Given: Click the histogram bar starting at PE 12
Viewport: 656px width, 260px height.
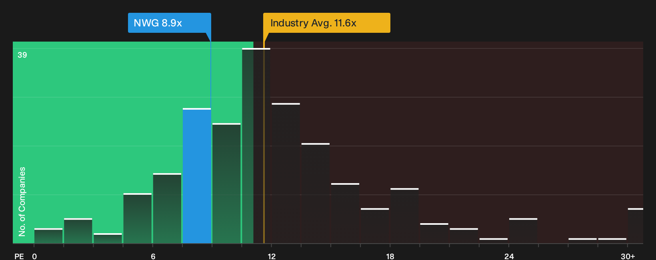Looking at the screenshot, I should click(286, 173).
